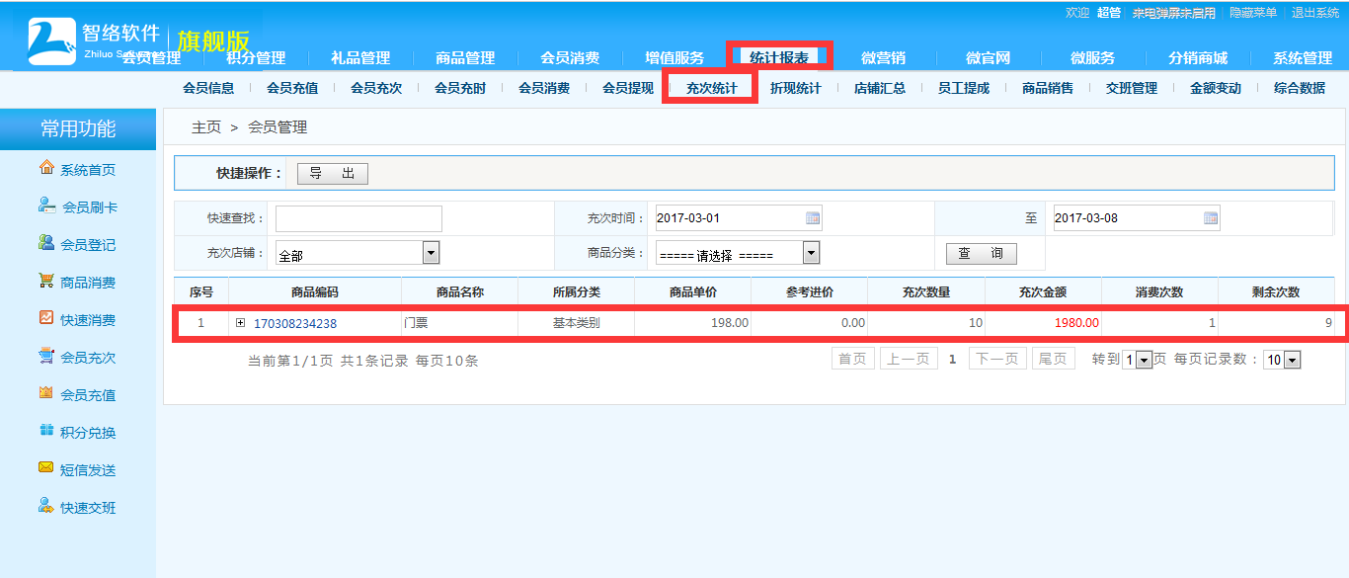Click the 积分兑换 gift icon
This screenshot has width=1349, height=578.
pos(46,432)
